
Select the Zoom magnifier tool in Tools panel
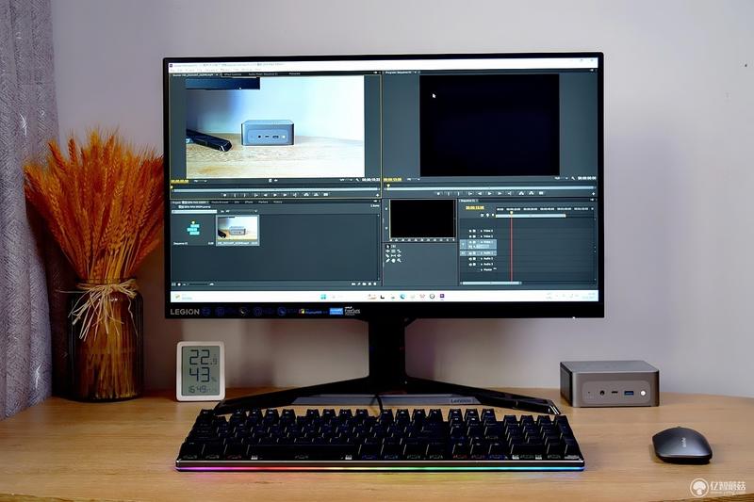(399, 260)
